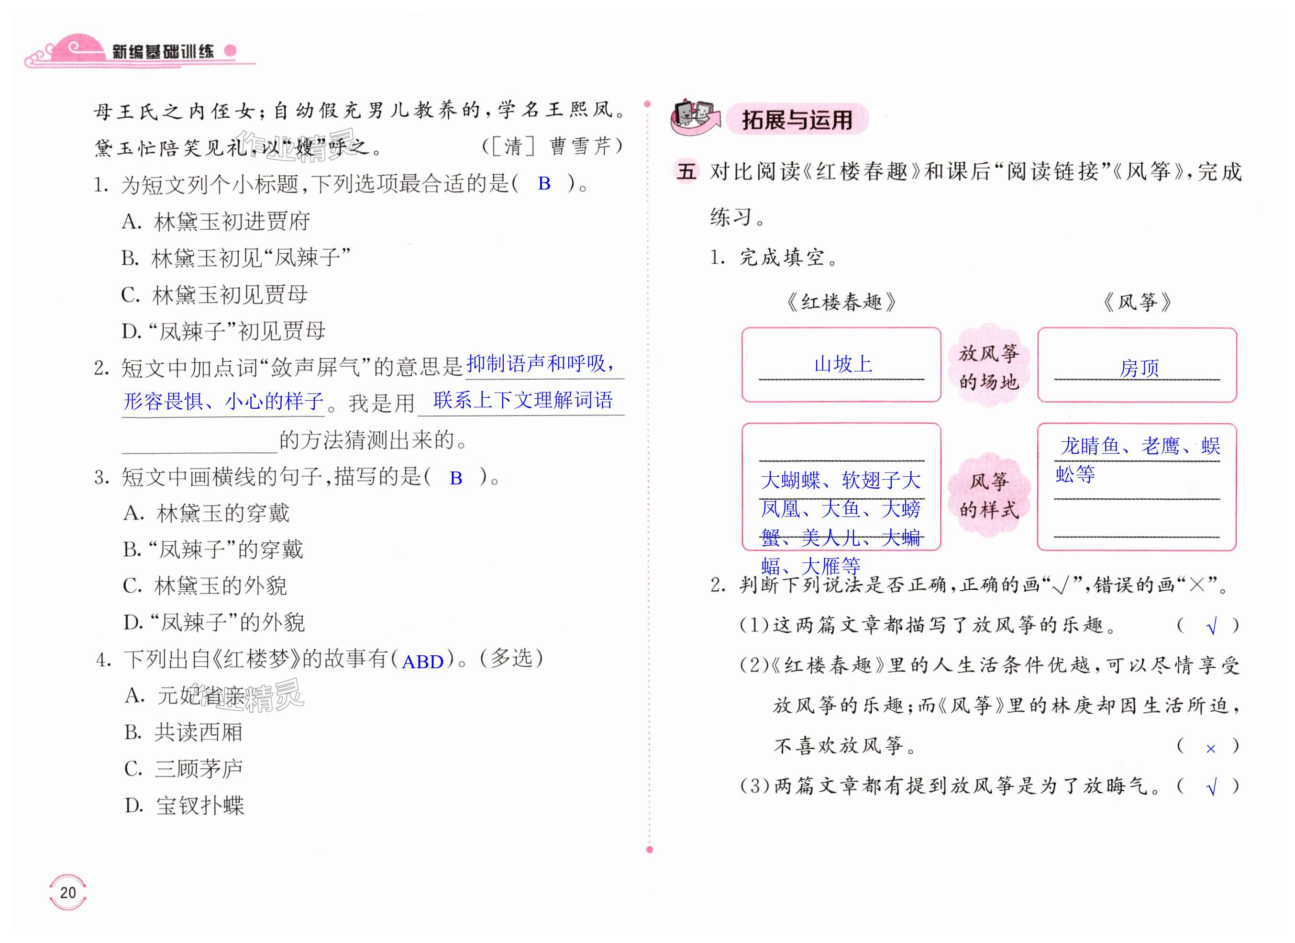Click the page number 20 badge
Viewport: 1295px width, 943px height.
pyautogui.click(x=67, y=892)
